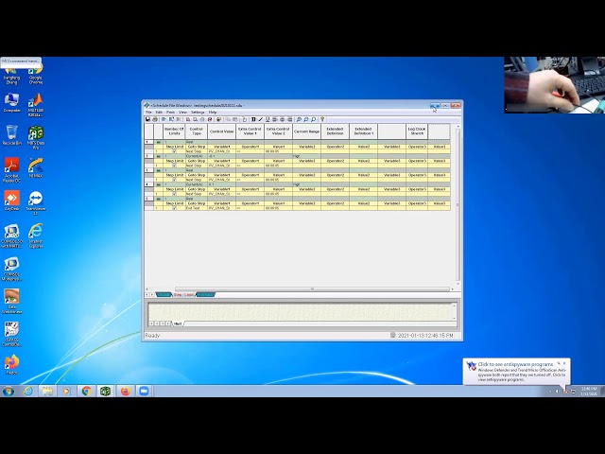
Task: Click the Control Value column header
Action: coord(221,131)
